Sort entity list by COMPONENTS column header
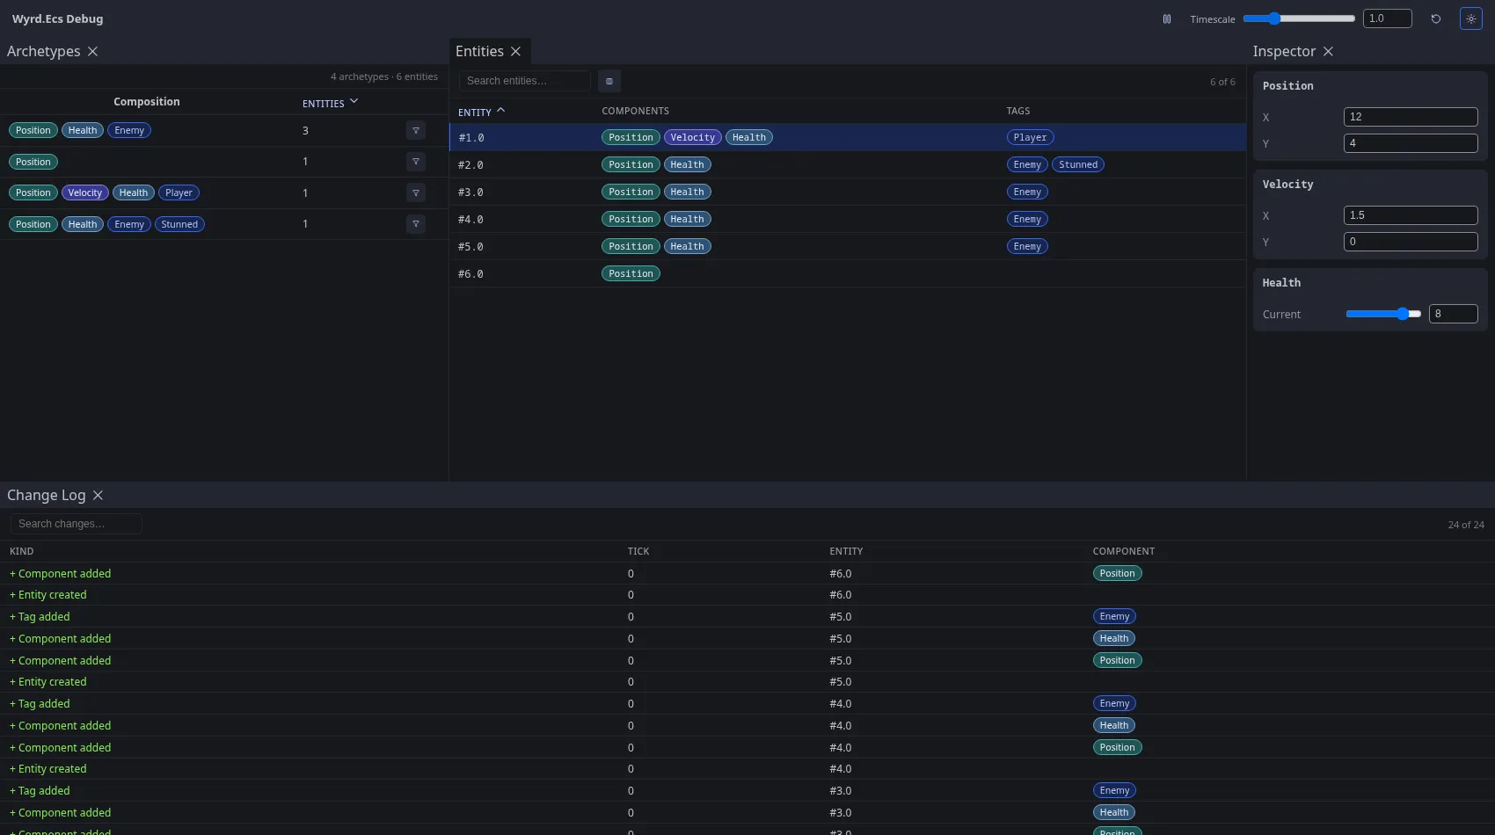The image size is (1495, 835). pyautogui.click(x=635, y=111)
